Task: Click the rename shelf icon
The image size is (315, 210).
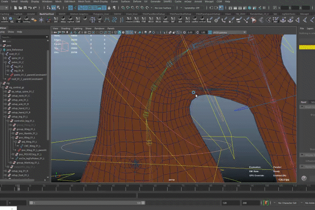Action: click(x=129, y=20)
